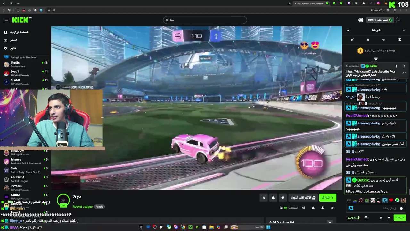
Task: Open the channel shop icon
Action: [x=366, y=218]
